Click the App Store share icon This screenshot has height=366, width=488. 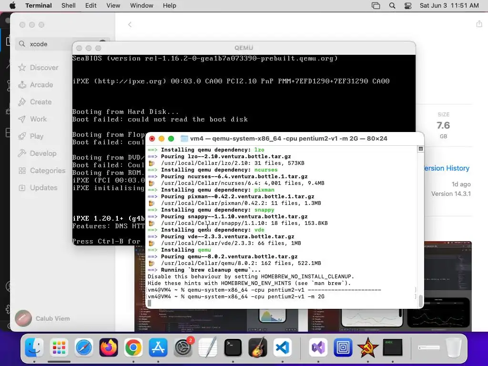point(479,24)
